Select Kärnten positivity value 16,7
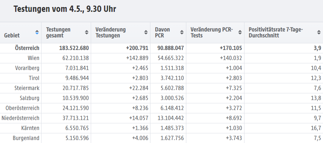Image resolution: width=323 pixels, height=143 pixels. [x=316, y=128]
